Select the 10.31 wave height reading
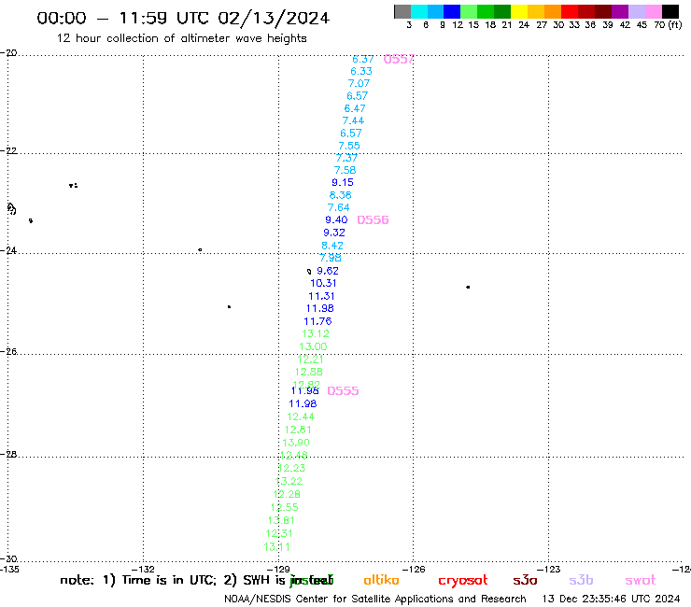Image resolution: width=691 pixels, height=607 pixels. 323,284
